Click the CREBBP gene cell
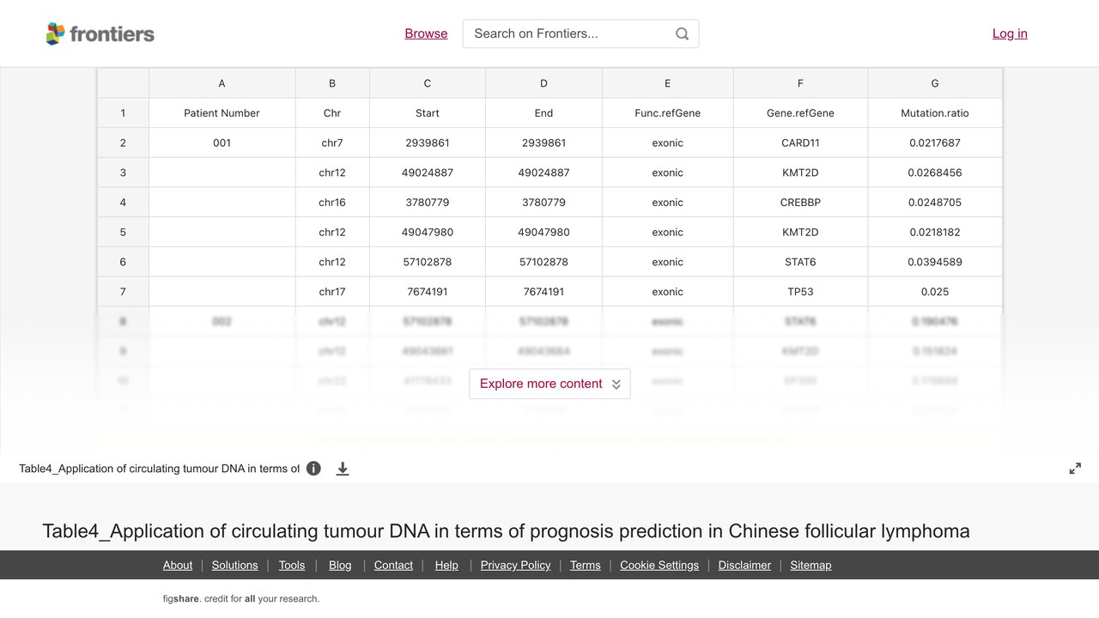Viewport: 1099px width, 618px height. tap(800, 203)
